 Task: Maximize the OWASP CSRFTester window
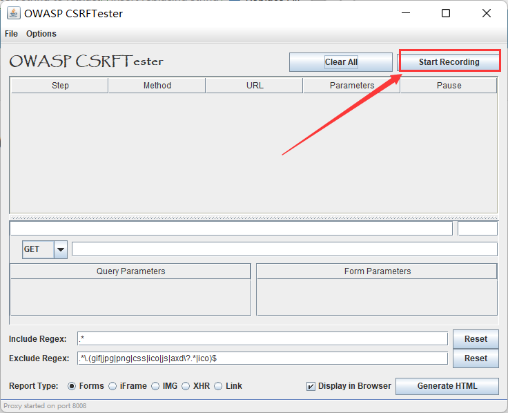tap(446, 13)
